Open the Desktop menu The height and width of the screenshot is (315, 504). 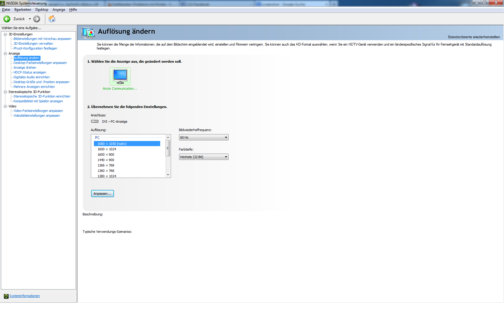point(42,10)
